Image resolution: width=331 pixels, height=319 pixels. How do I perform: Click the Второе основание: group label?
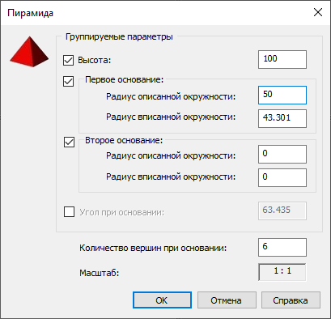pyautogui.click(x=124, y=141)
